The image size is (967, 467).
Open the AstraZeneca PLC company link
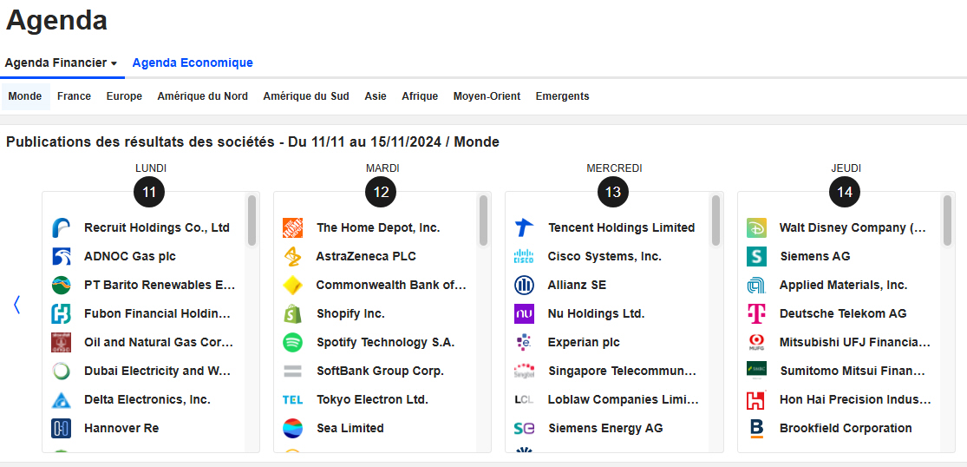click(x=366, y=257)
